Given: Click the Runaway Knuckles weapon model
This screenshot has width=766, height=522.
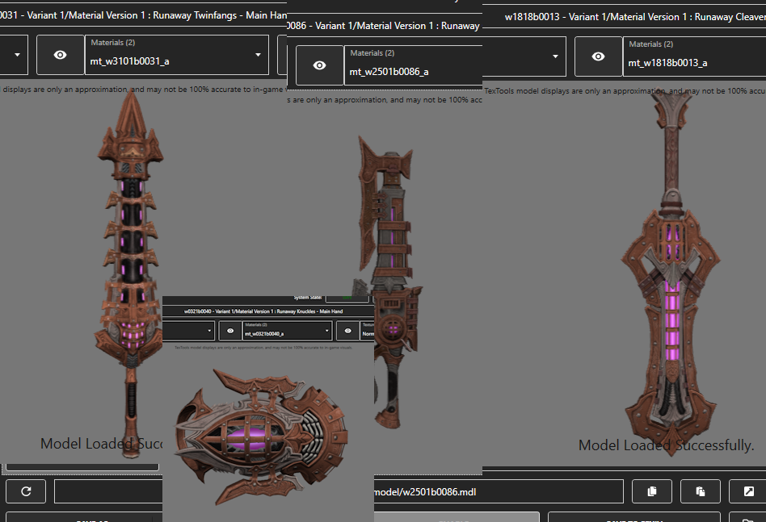Looking at the screenshot, I should (261, 436).
